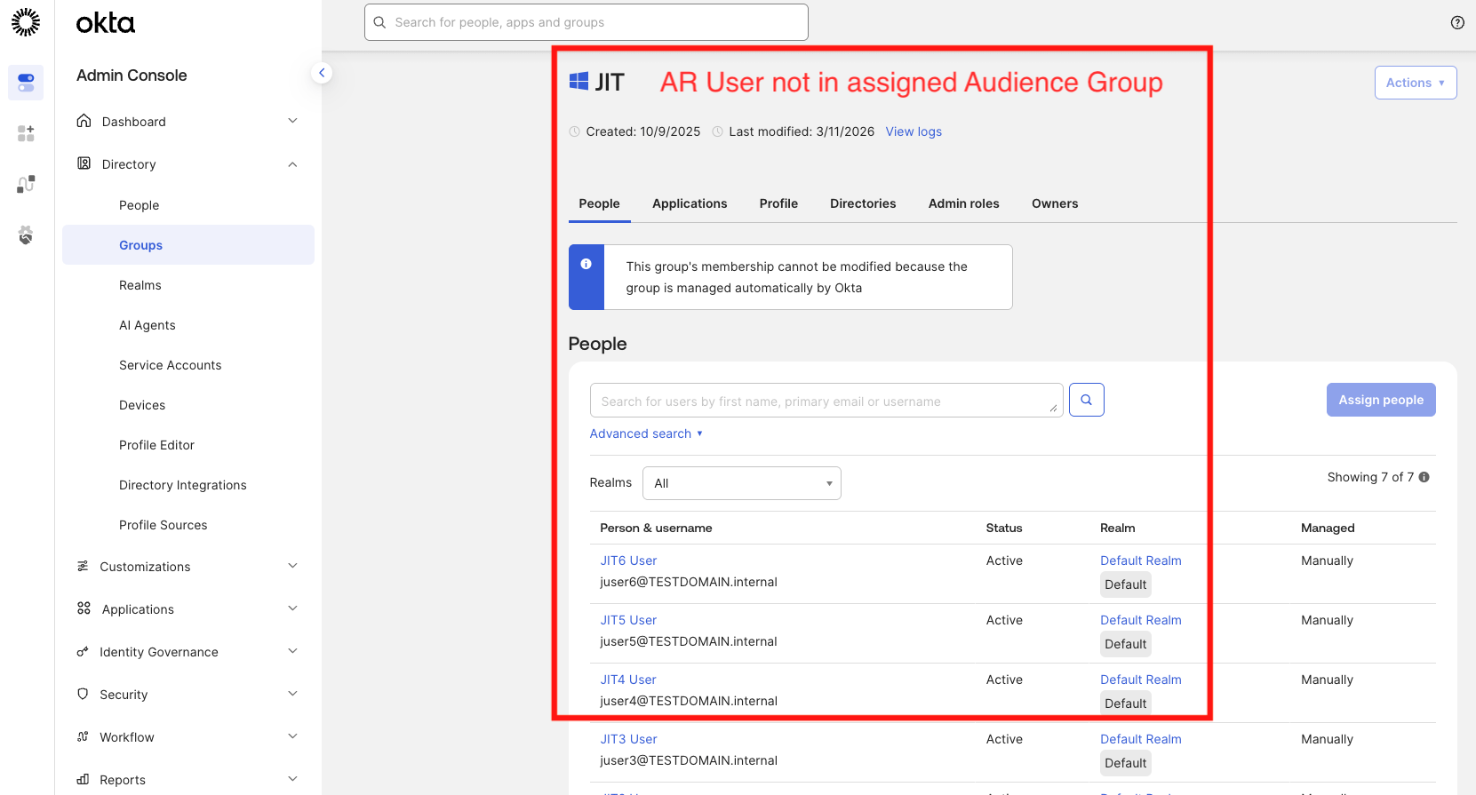
Task: Click the info icon next to Showing 7 of 7
Action: coord(1424,477)
